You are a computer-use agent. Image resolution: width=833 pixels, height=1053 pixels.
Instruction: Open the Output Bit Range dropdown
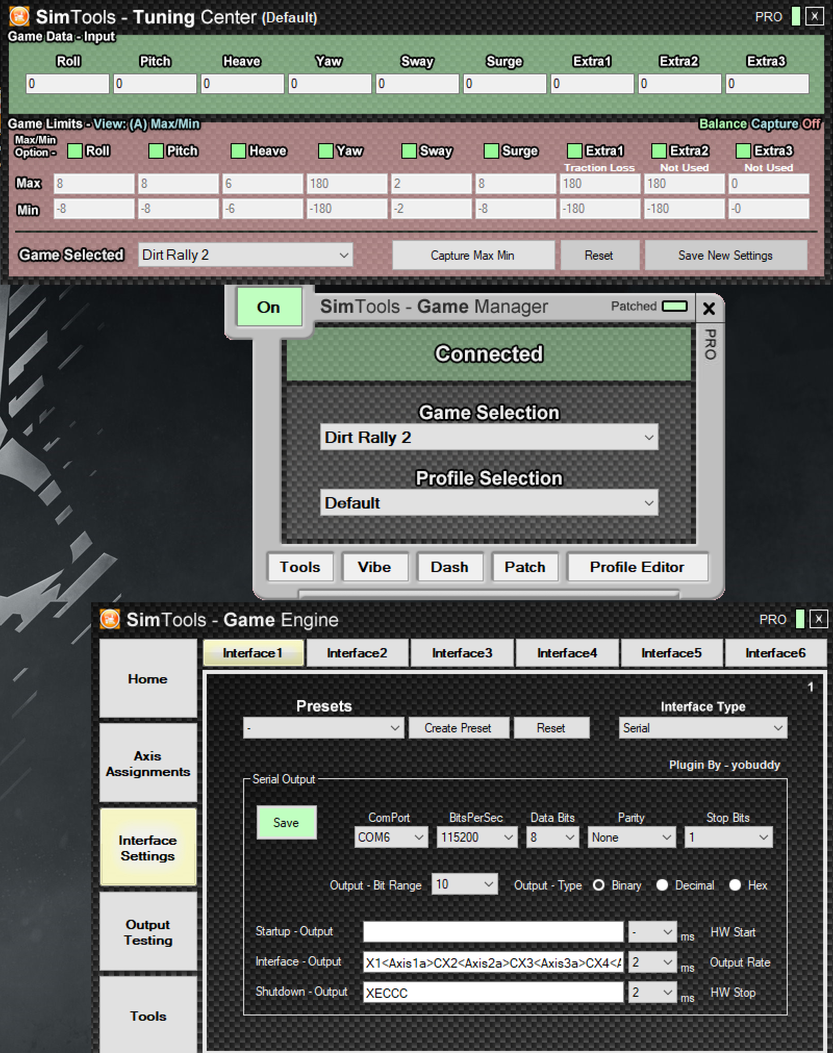(x=464, y=884)
